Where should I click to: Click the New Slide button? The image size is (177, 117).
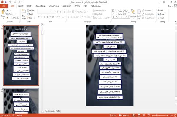coord(24,14)
